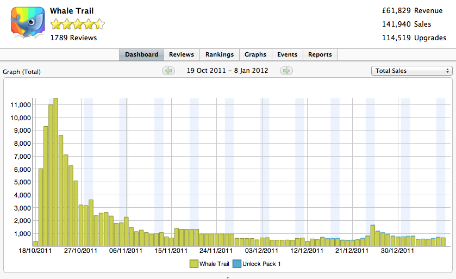Click the Whale Trail legend color swatch
The image size is (456, 279).
pos(193,264)
